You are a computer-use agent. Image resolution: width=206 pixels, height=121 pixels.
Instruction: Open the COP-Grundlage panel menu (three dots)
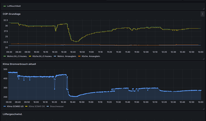[202, 14]
